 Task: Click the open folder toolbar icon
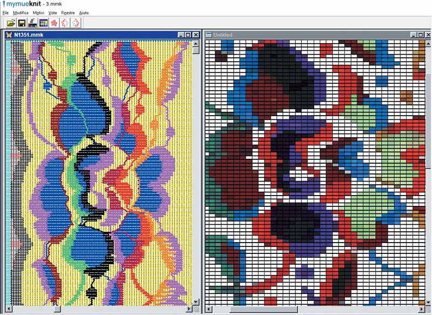[10, 23]
